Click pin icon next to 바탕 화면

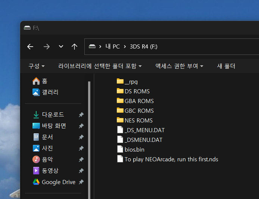pos(81,126)
